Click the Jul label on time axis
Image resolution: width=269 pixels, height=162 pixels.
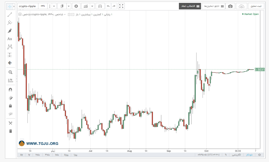pos(90,151)
